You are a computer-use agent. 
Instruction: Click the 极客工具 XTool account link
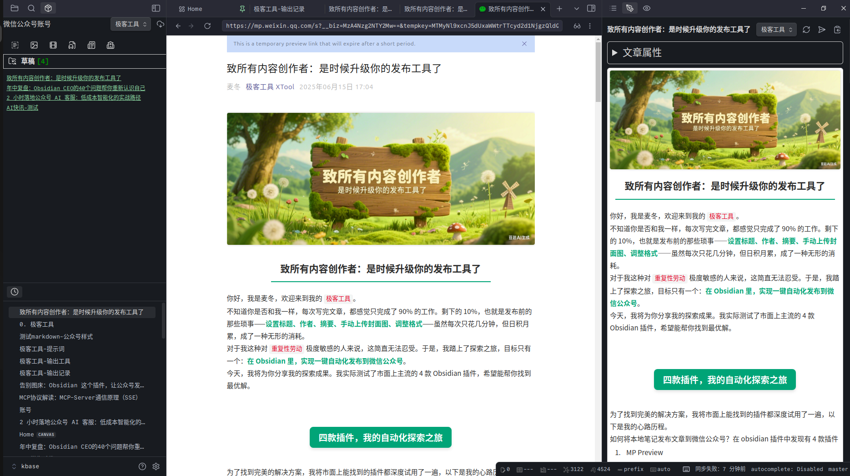tap(270, 87)
